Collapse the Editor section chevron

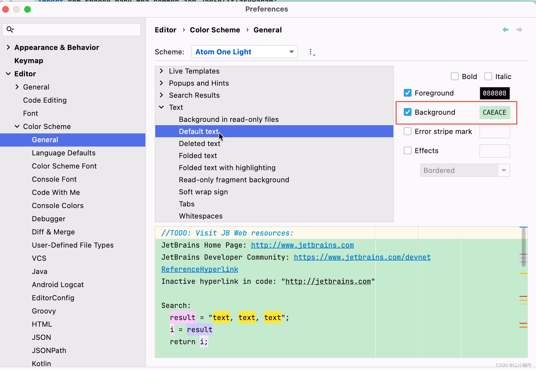coord(8,74)
